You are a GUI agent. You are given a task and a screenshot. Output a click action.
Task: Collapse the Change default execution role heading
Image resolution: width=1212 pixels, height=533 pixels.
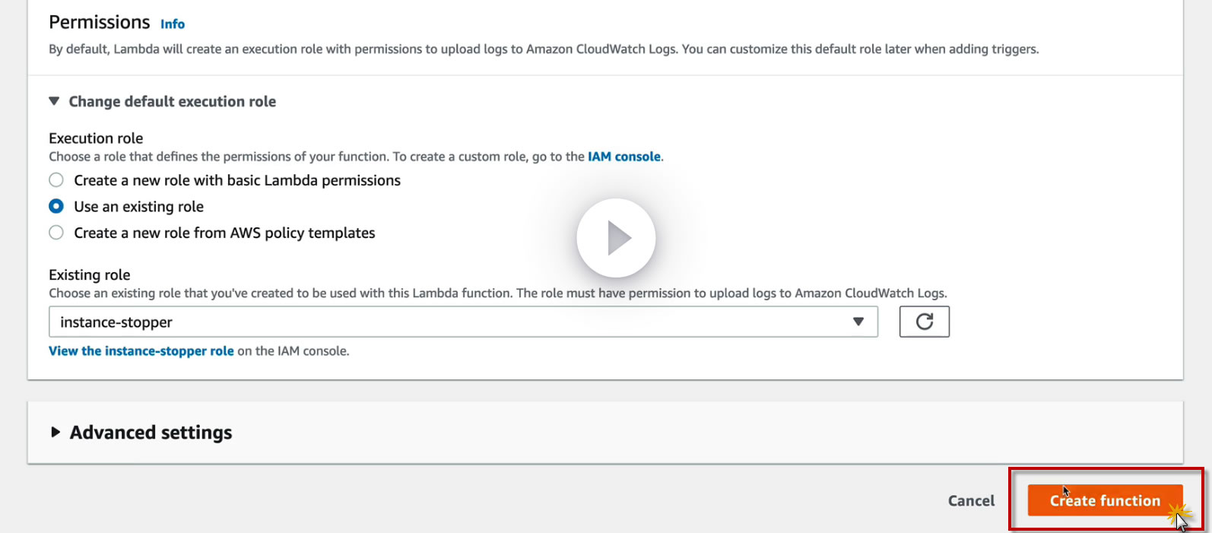pyautogui.click(x=173, y=101)
